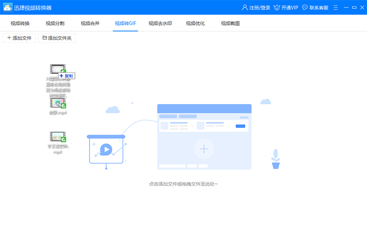Viewport: 367px width, 240px height.
Task: Click the 添加文件 button
Action: pyautogui.click(x=19, y=38)
